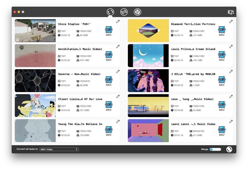Edit the Leoni Leoni video item
Image resolution: width=248 pixels, height=170 pixels.
pyautogui.click(x=231, y=122)
